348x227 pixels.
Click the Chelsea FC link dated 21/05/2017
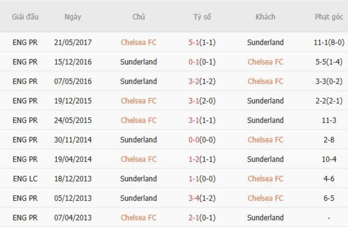tap(139, 42)
